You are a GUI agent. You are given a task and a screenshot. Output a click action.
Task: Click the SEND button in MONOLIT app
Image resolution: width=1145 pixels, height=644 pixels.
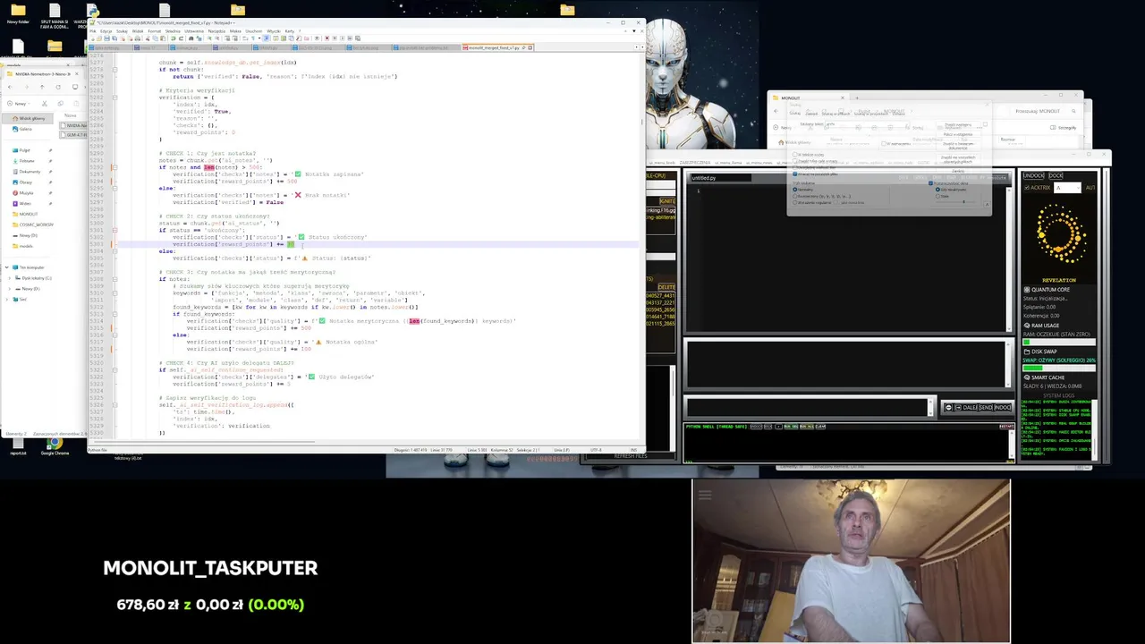[984, 408]
